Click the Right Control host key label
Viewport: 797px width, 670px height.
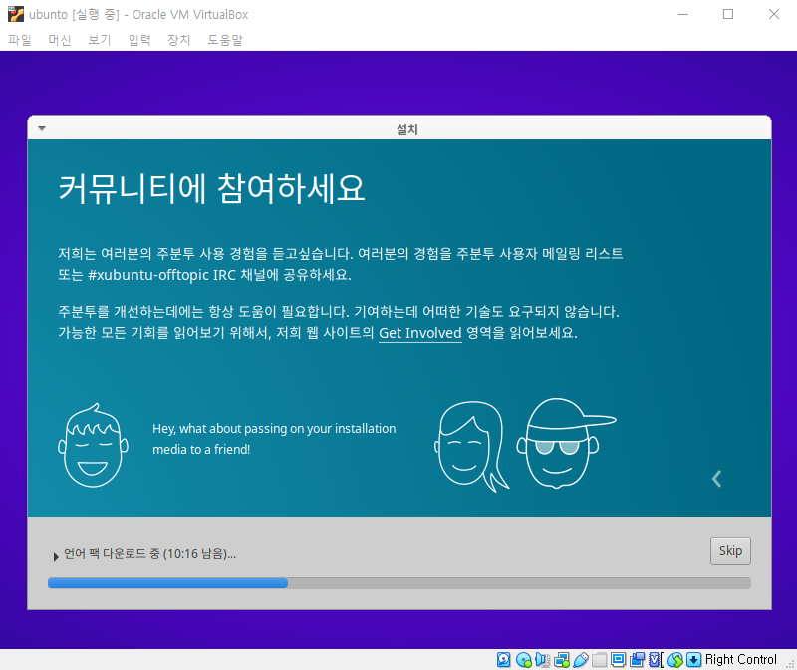(740, 660)
